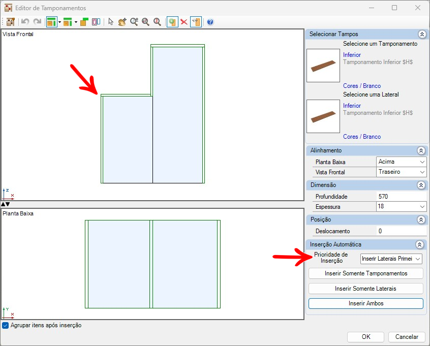This screenshot has width=430, height=346.
Task: Click the 'Planta Baixa' label in Alinhamento
Action: (330, 162)
